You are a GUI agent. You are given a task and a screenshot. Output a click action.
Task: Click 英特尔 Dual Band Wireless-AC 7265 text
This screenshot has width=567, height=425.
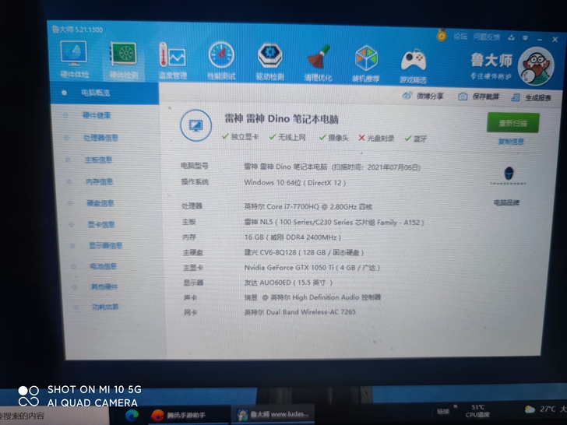pos(300,311)
